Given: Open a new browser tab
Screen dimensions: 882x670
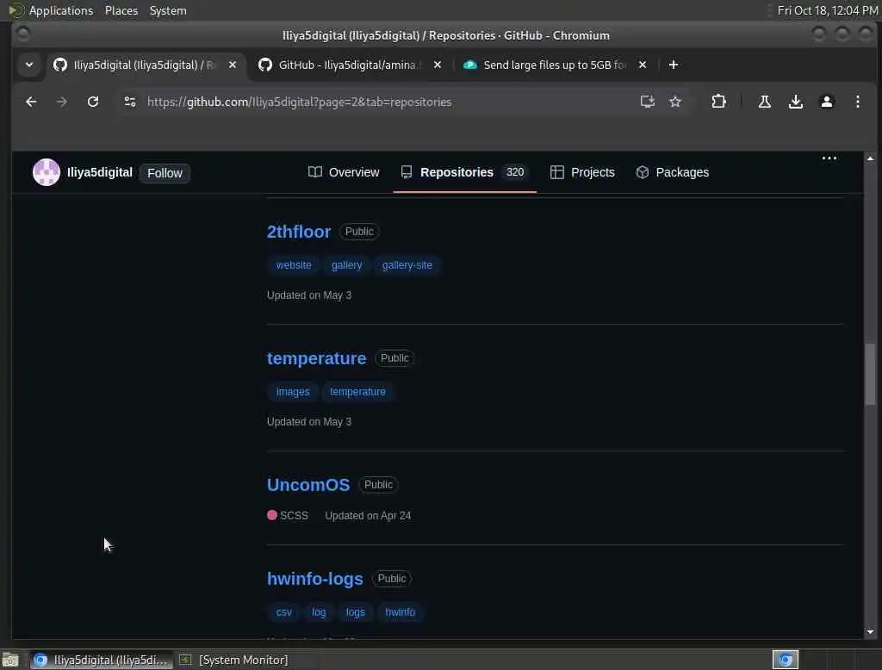Looking at the screenshot, I should coord(674,65).
